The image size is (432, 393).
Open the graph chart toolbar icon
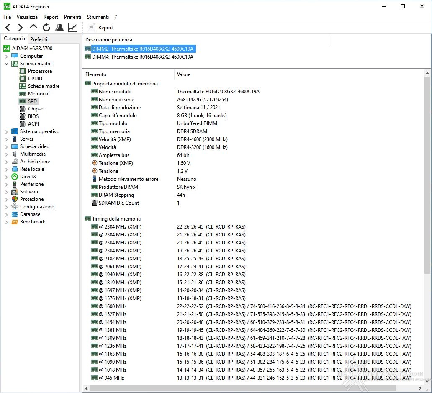point(72,28)
